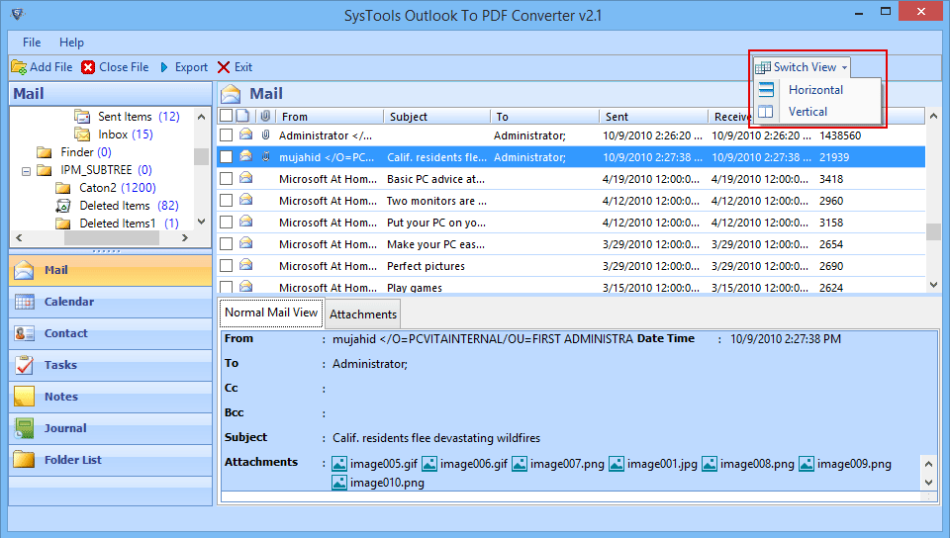Viewport: 950px width, 538px height.
Task: Switch to the Attachments tab
Action: coord(363,314)
